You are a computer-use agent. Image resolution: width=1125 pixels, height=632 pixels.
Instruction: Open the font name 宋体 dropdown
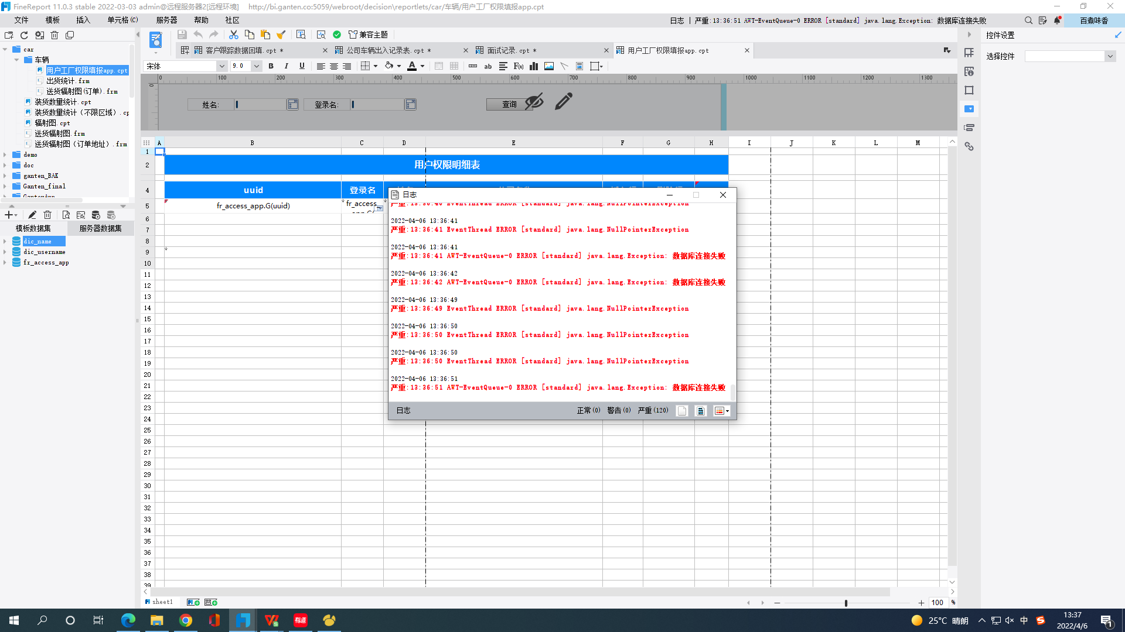(221, 66)
